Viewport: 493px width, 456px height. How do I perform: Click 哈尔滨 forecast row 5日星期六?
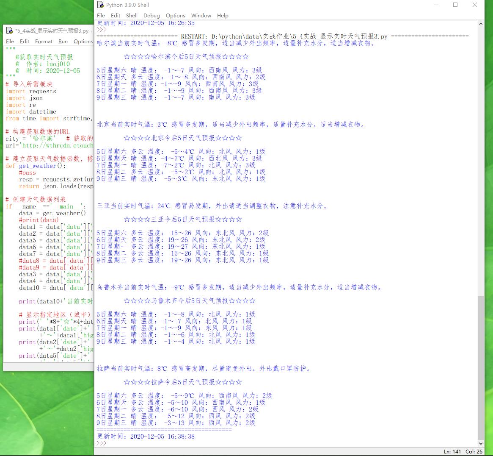179,70
